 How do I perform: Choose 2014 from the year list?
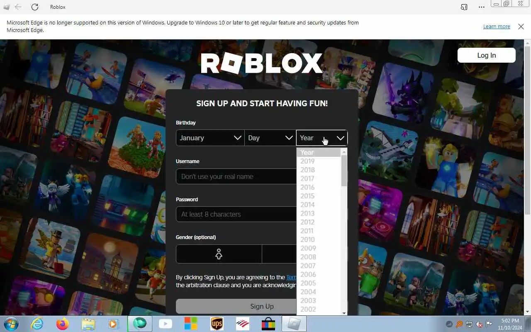click(319, 205)
